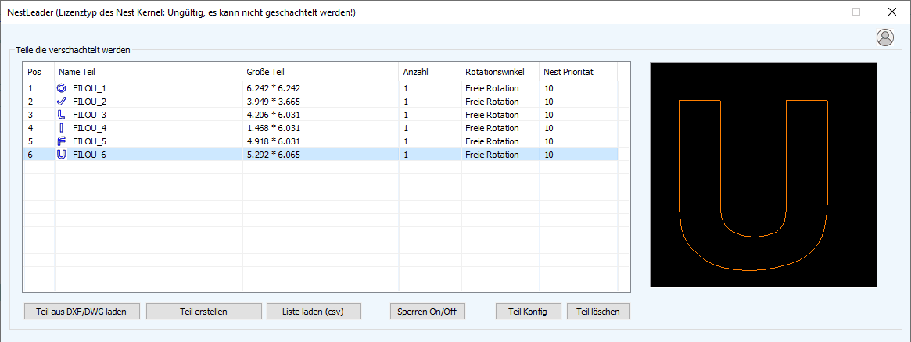Toggle Sperren On/Off
This screenshot has height=342, width=911.
click(428, 312)
